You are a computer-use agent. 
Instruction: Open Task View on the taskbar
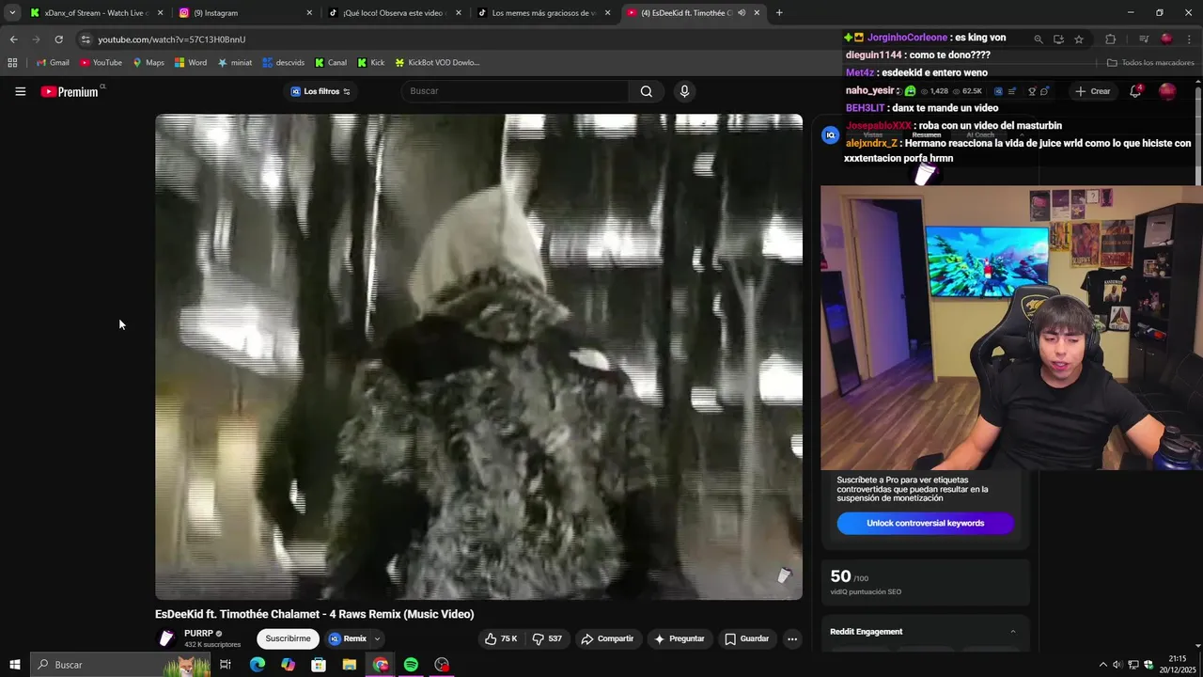[226, 665]
